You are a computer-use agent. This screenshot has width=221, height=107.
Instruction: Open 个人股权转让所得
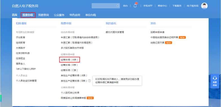point(70,93)
